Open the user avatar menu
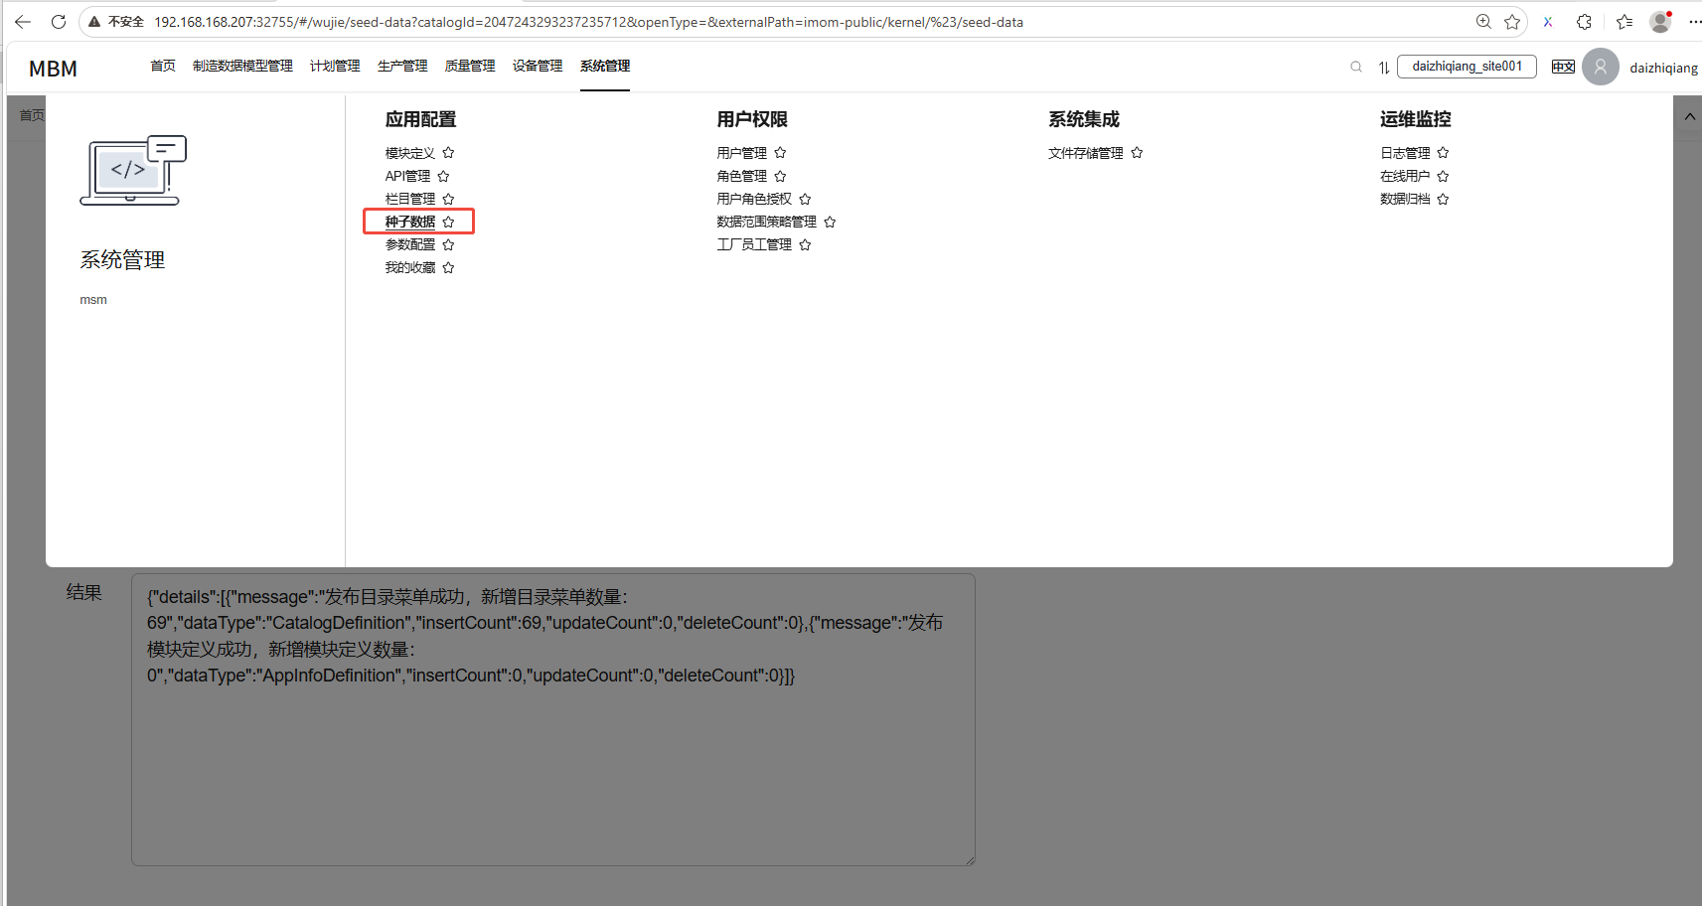Image resolution: width=1702 pixels, height=906 pixels. [x=1600, y=67]
